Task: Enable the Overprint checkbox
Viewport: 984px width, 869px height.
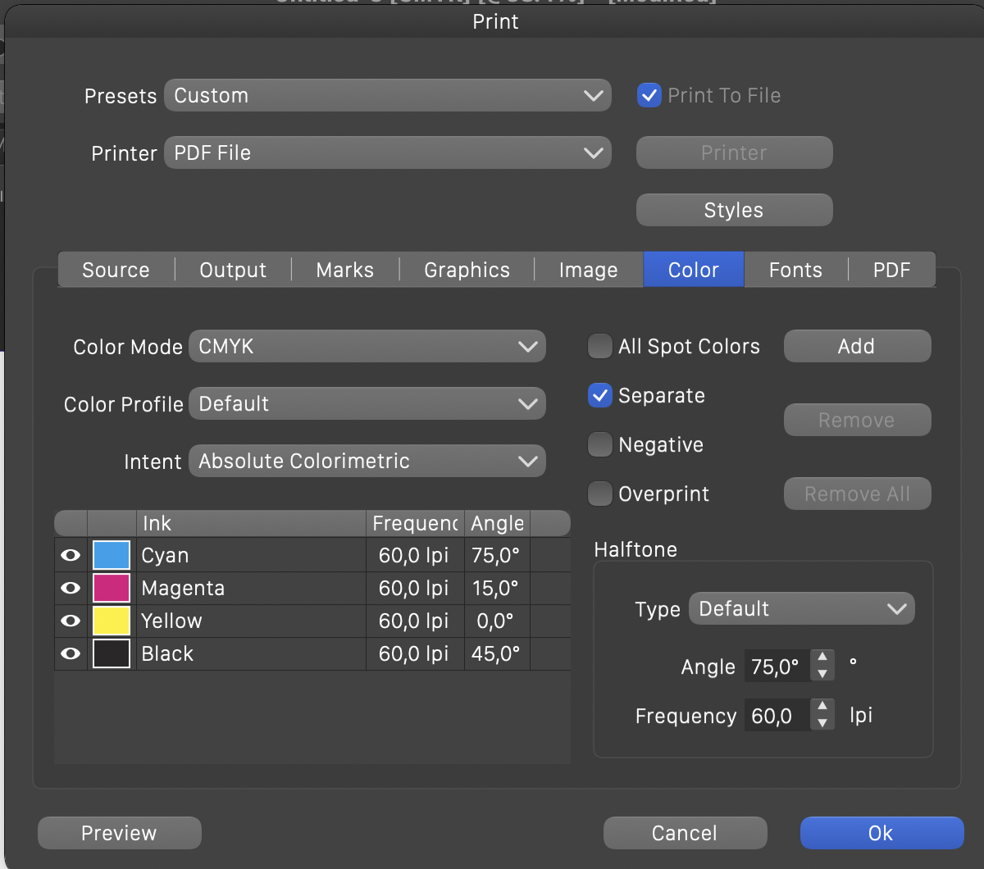Action: pos(600,494)
